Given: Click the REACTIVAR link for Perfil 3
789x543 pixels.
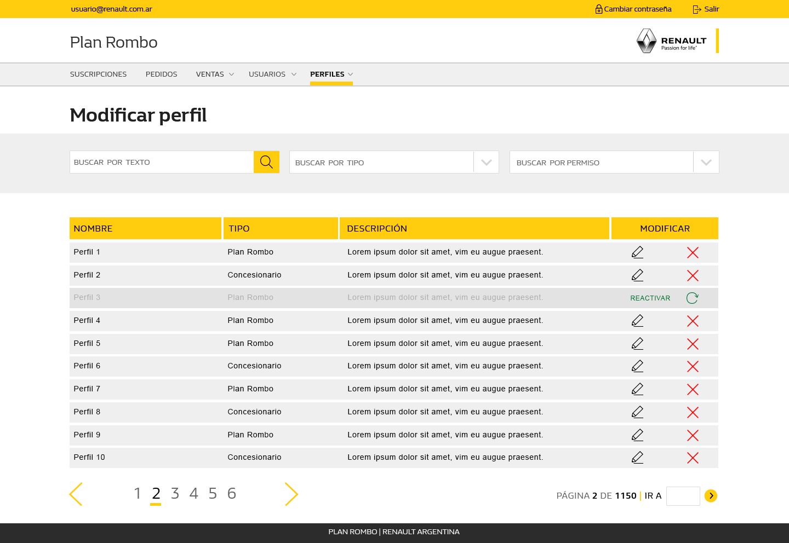Looking at the screenshot, I should pyautogui.click(x=650, y=298).
